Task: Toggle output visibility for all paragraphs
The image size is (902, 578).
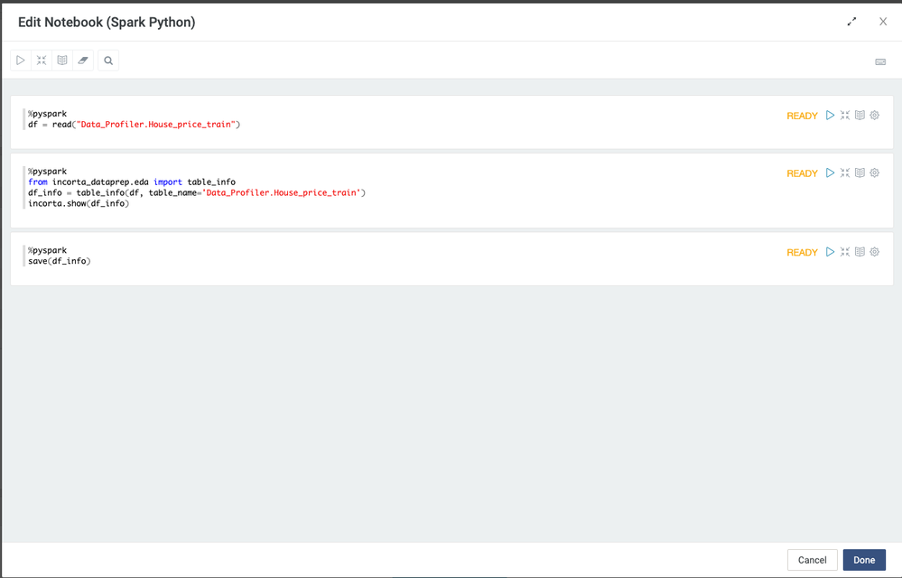Action: point(62,61)
